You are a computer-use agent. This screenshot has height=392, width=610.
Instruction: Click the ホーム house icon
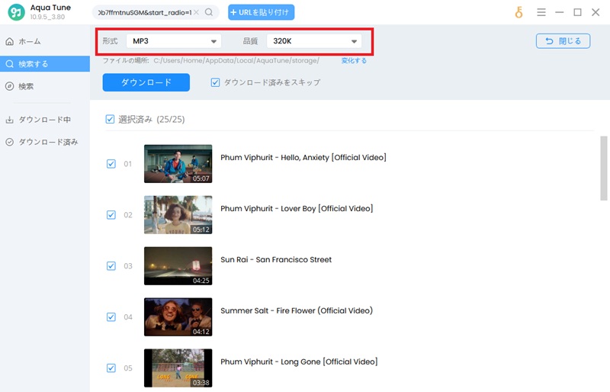[x=10, y=41]
